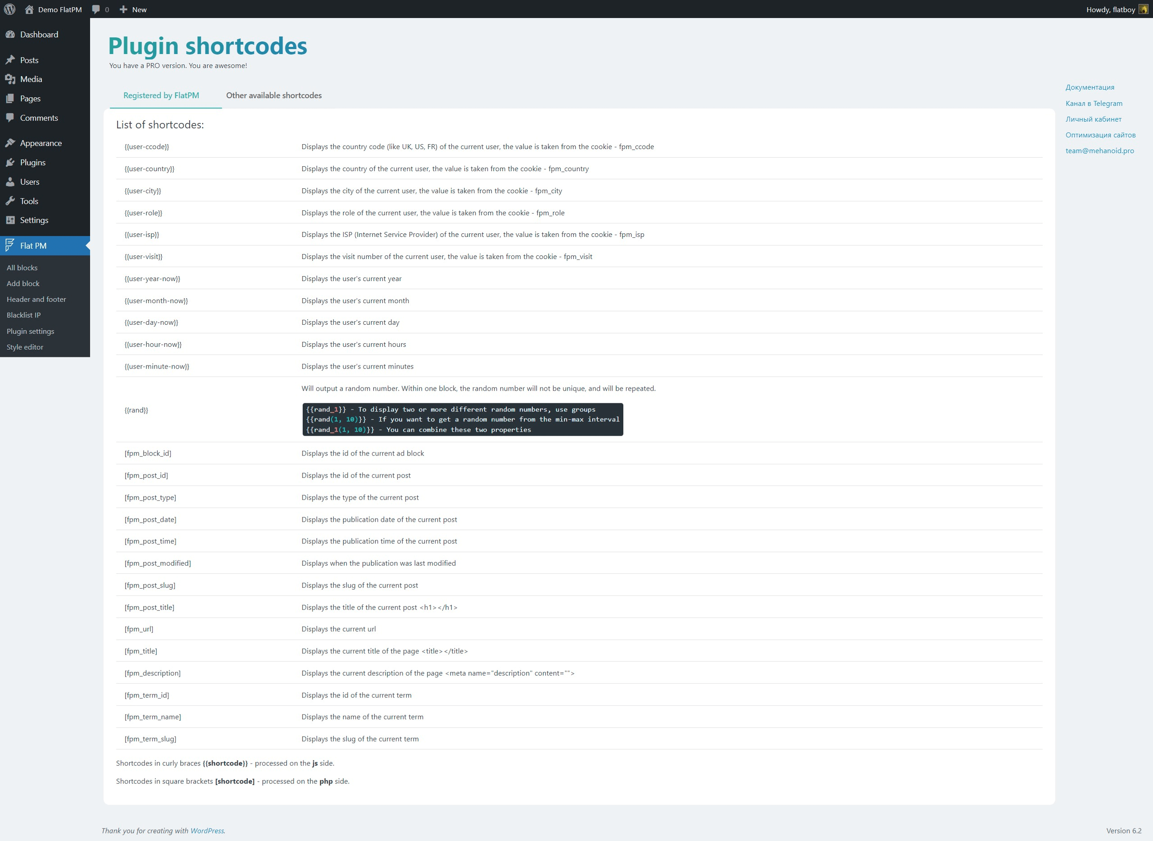Select the [fpm_term_name] shortcode text
This screenshot has height=841, width=1153.
153,717
